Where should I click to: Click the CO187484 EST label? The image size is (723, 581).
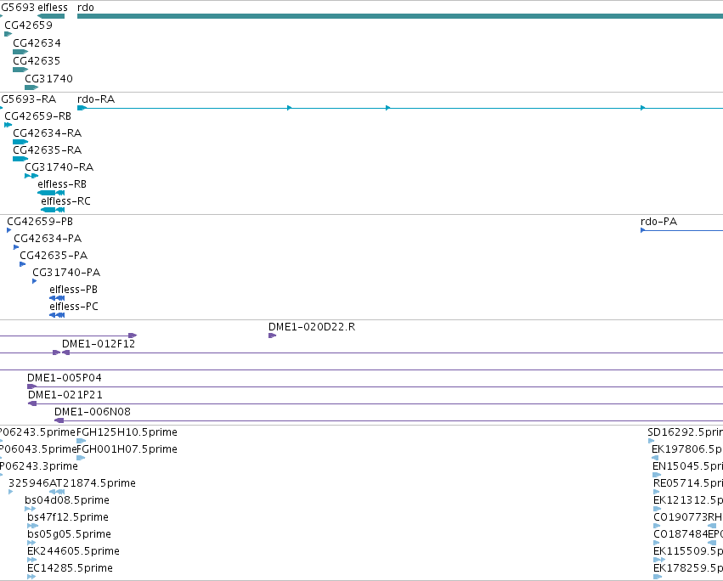tap(681, 534)
